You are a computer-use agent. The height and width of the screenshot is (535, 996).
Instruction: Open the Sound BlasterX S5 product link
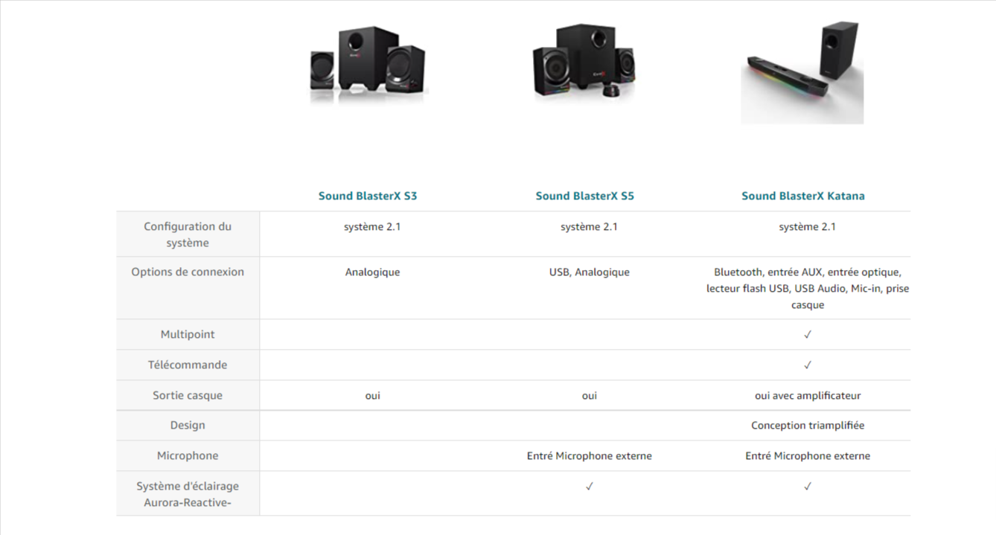point(584,196)
